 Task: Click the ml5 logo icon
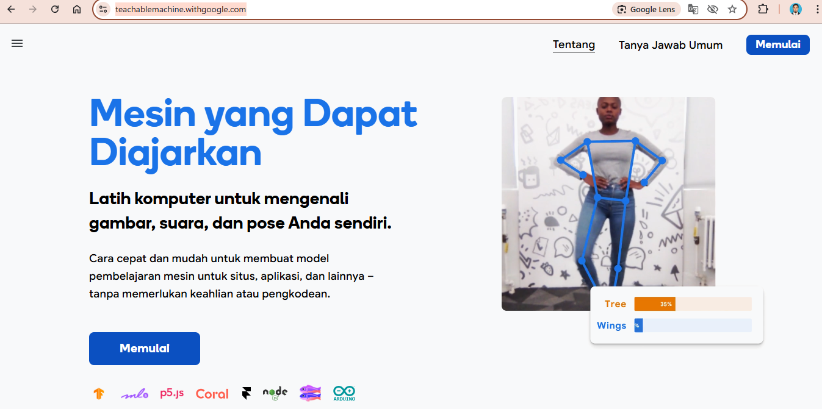pos(134,394)
